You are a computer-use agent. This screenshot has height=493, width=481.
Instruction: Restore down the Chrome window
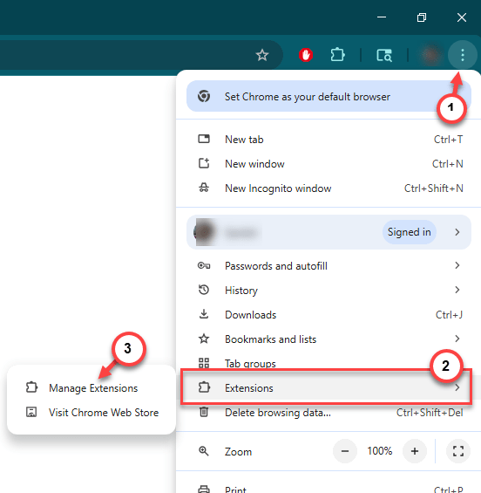coord(422,17)
